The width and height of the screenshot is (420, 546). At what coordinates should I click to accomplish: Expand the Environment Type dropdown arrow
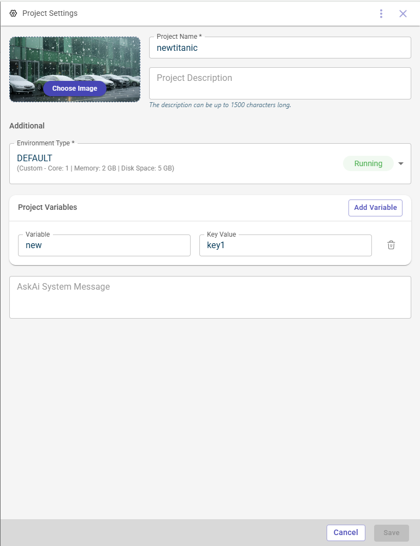[401, 163]
